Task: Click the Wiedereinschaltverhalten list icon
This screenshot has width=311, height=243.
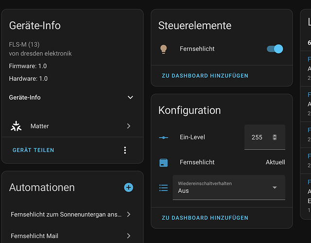Action: [163, 188]
